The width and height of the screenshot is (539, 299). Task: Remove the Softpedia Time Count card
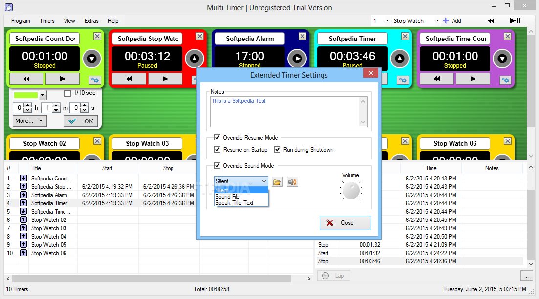click(x=507, y=36)
